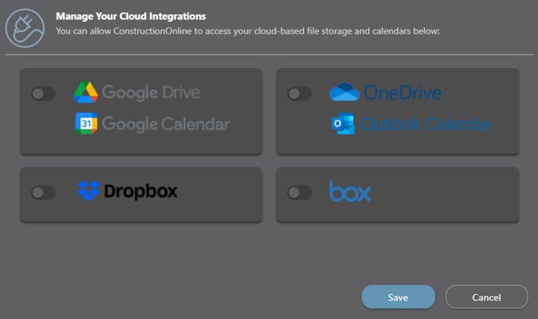Click the OneDrive cloud icon
Viewport: 538px width, 319px height.
click(x=344, y=92)
